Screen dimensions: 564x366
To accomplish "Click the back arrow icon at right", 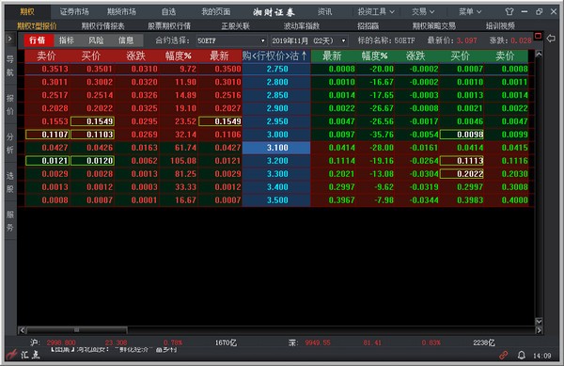I will 551,39.
